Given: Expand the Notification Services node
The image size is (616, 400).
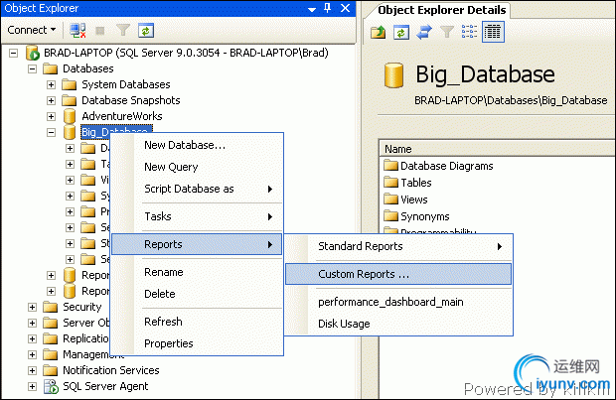Looking at the screenshot, I should (x=32, y=370).
